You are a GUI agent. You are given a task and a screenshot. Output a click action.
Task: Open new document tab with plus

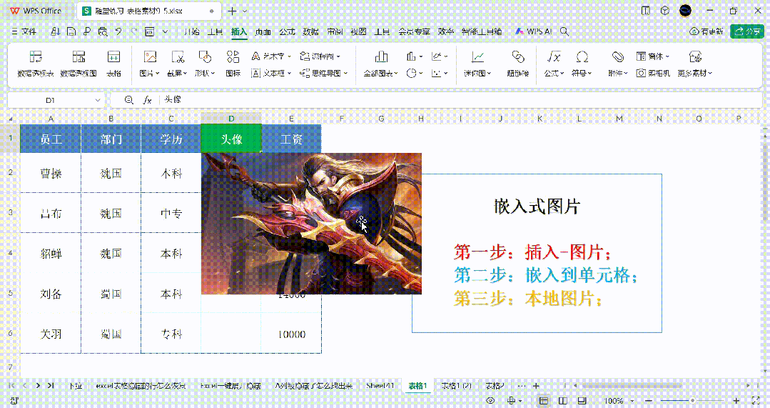(x=232, y=11)
